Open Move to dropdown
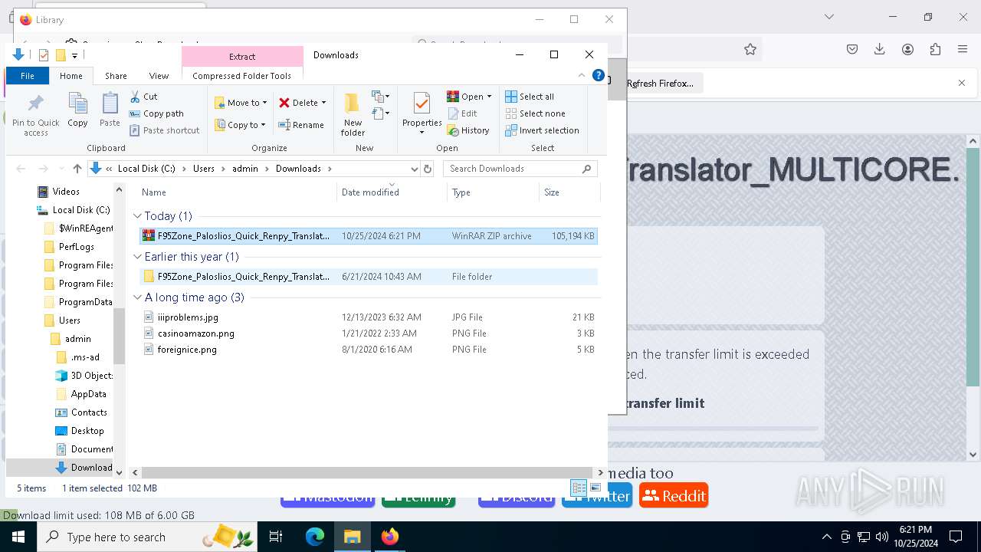The height and width of the screenshot is (552, 981). click(x=241, y=103)
